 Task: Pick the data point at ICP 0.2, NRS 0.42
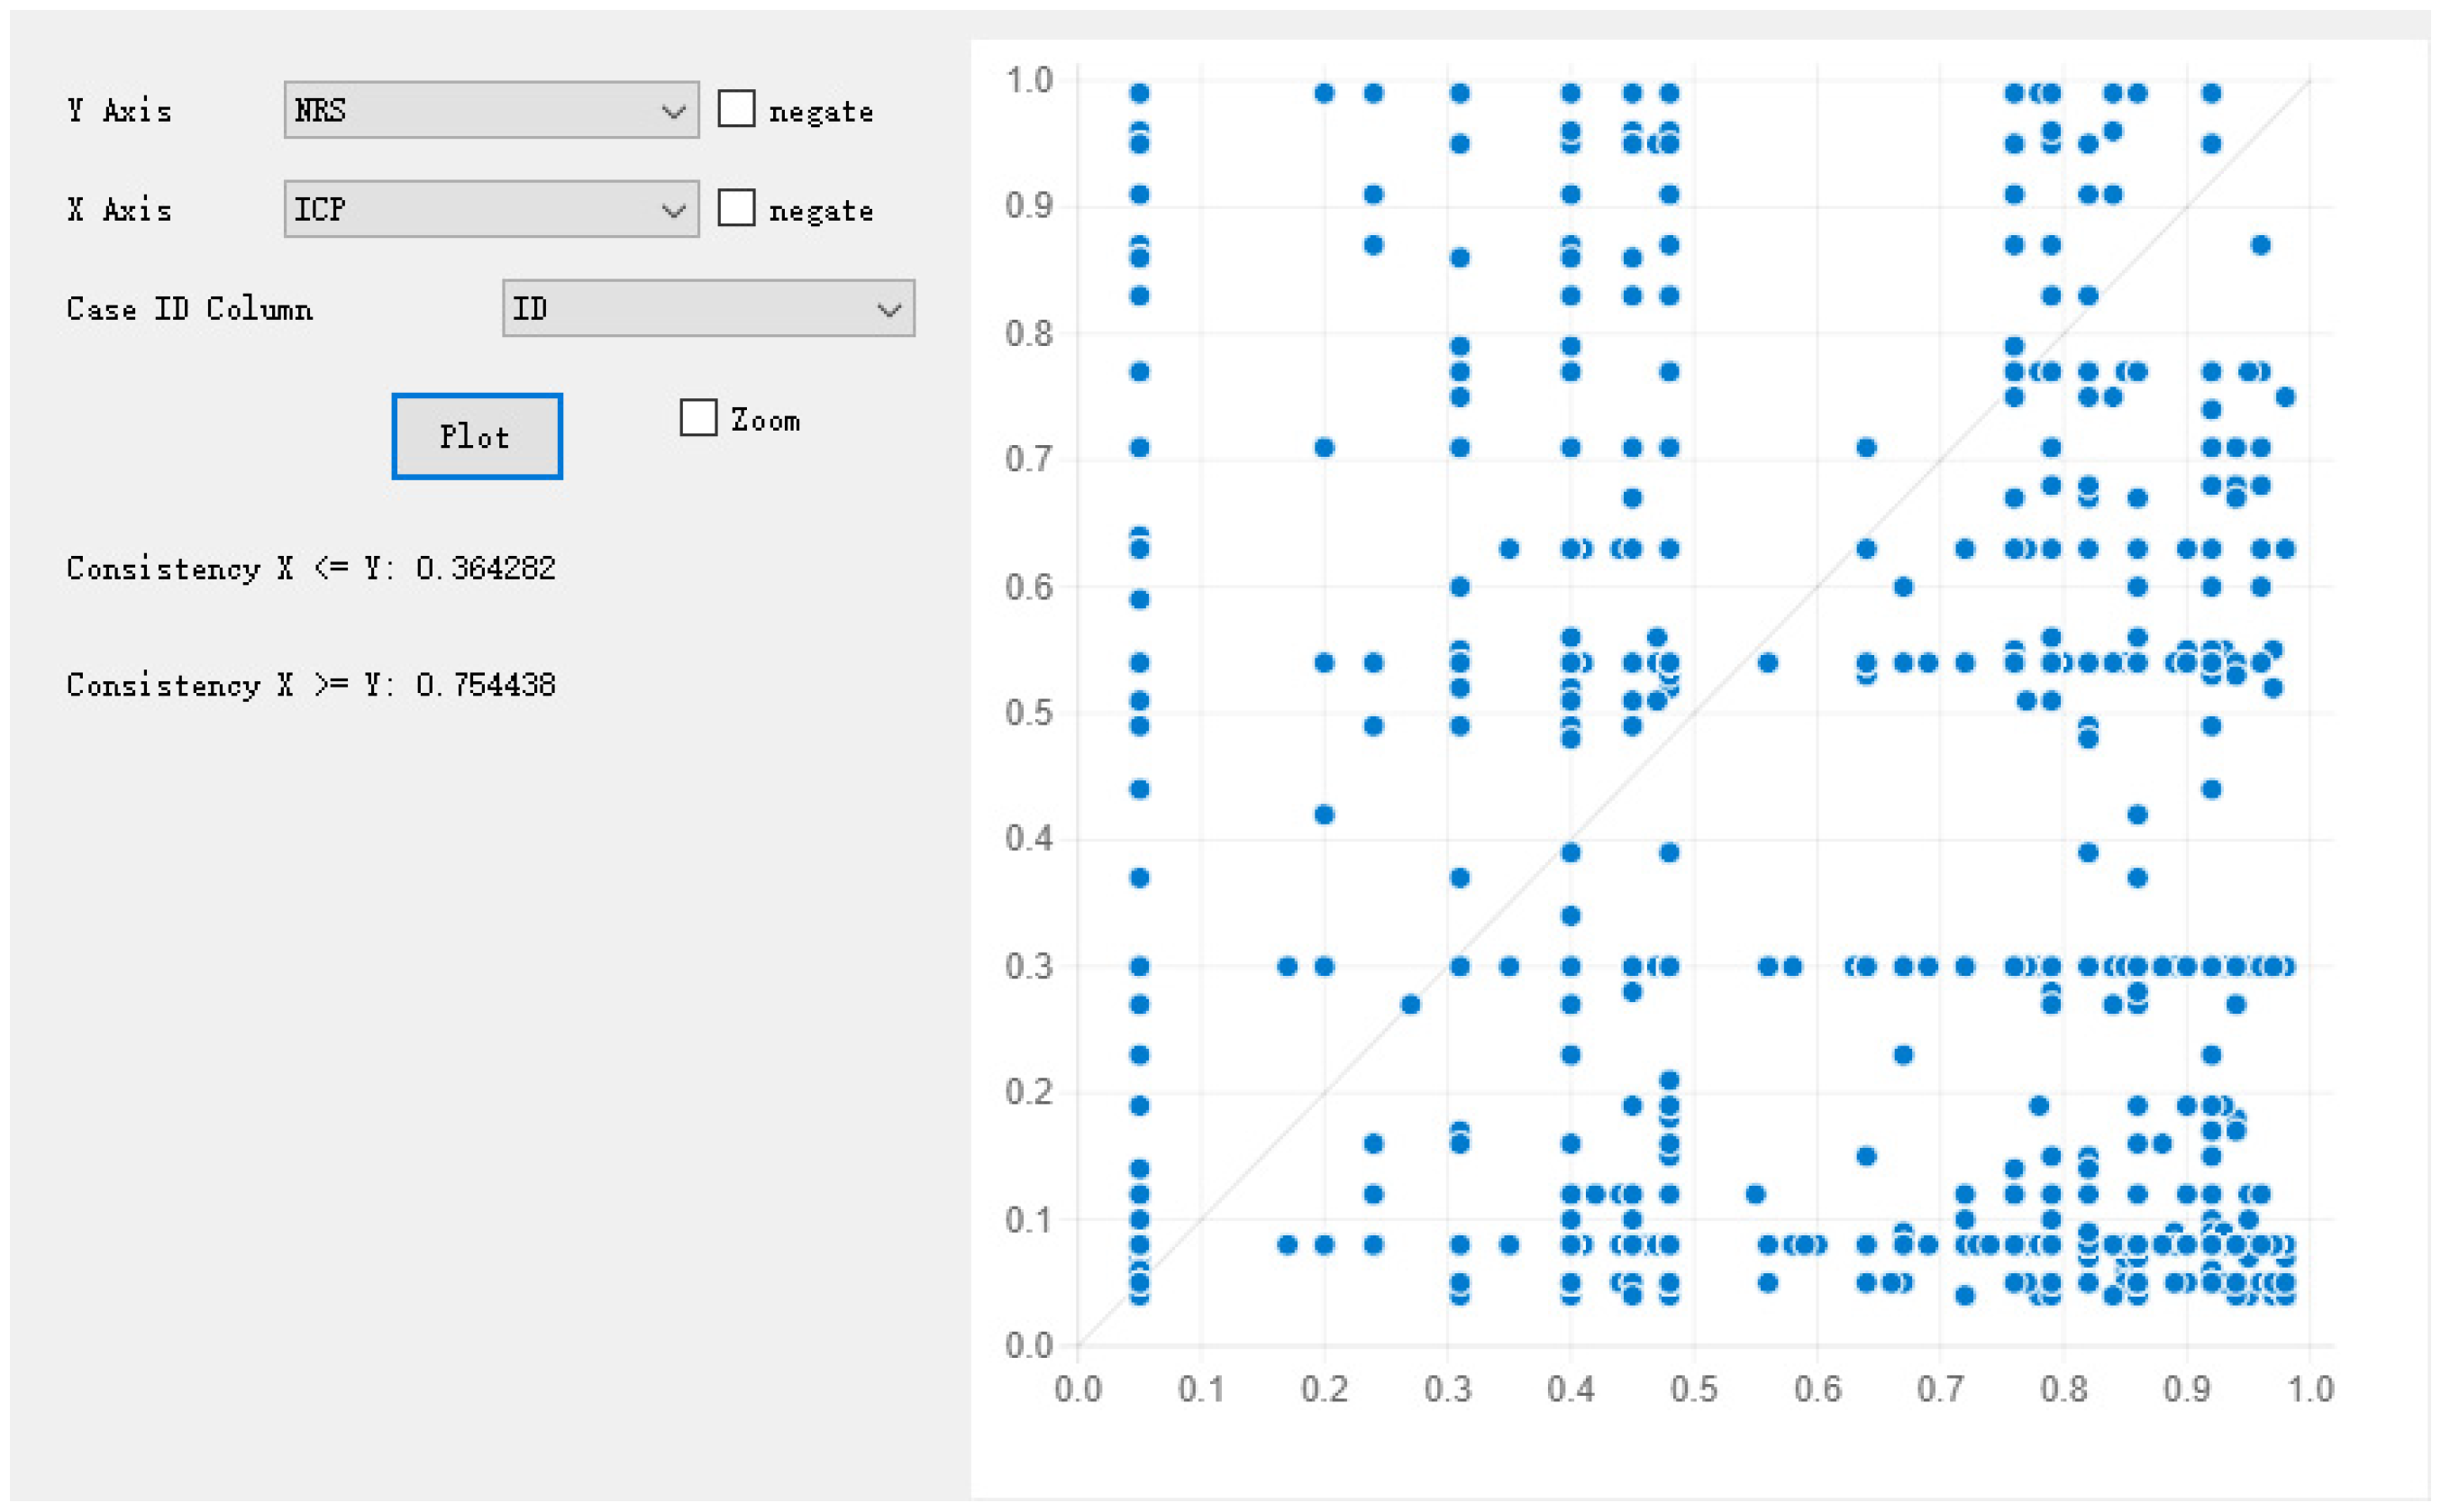1324,814
